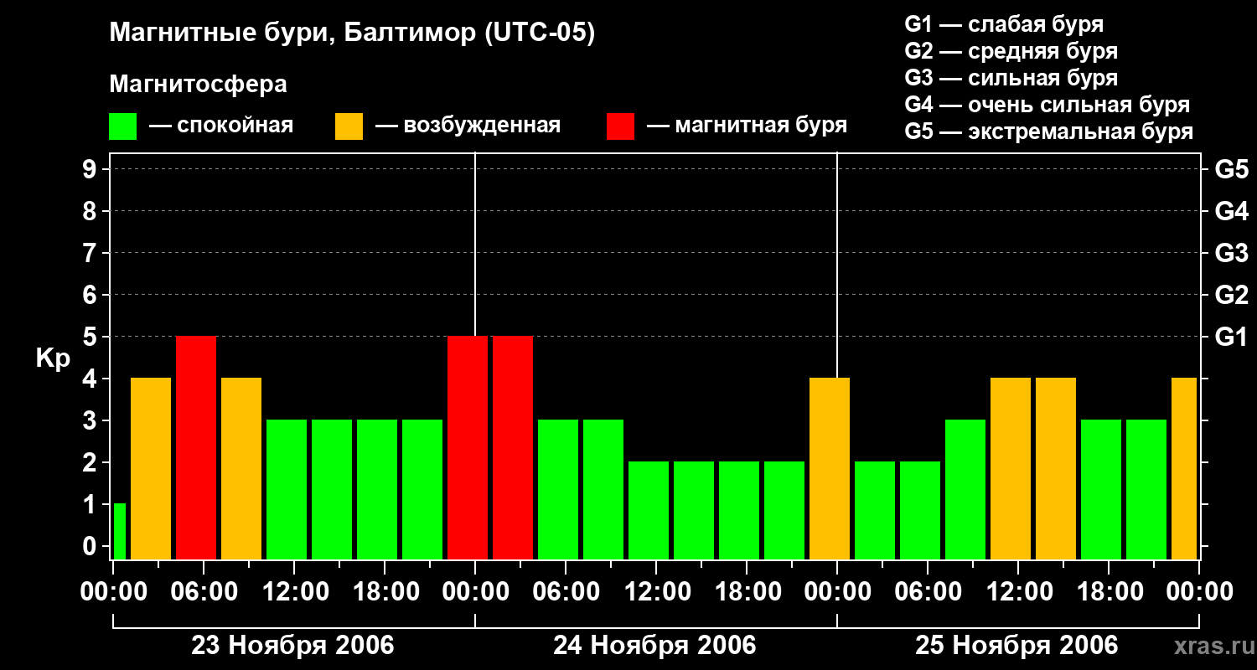This screenshot has width=1257, height=670.
Task: Click the '06:00' time label for 23 November
Action: 204,592
